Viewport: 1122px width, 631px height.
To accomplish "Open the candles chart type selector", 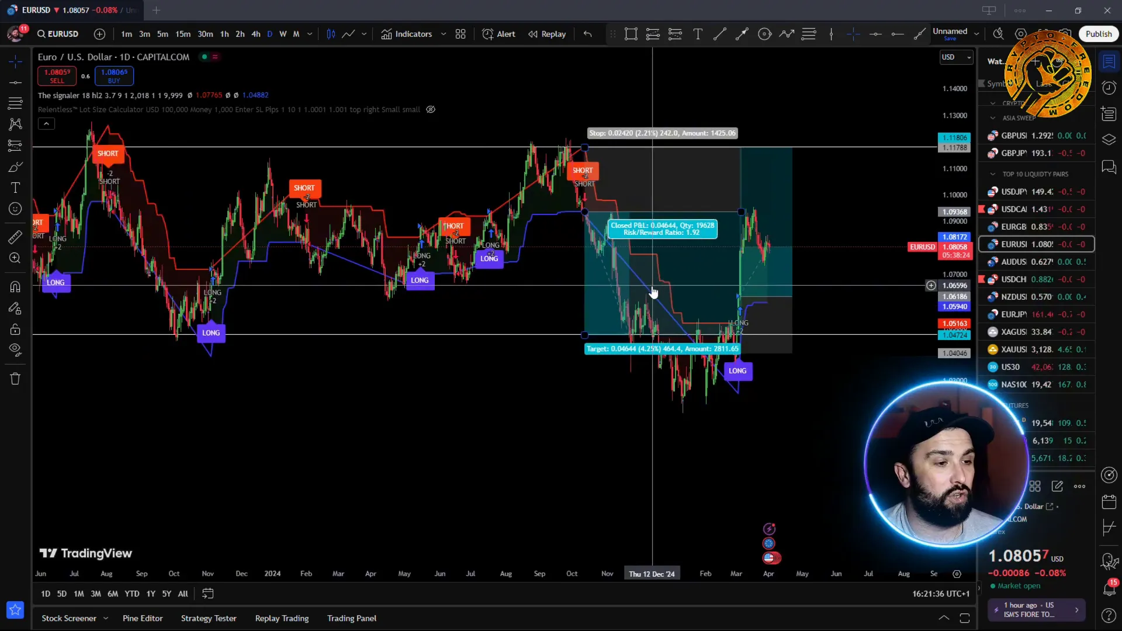I will click(331, 34).
